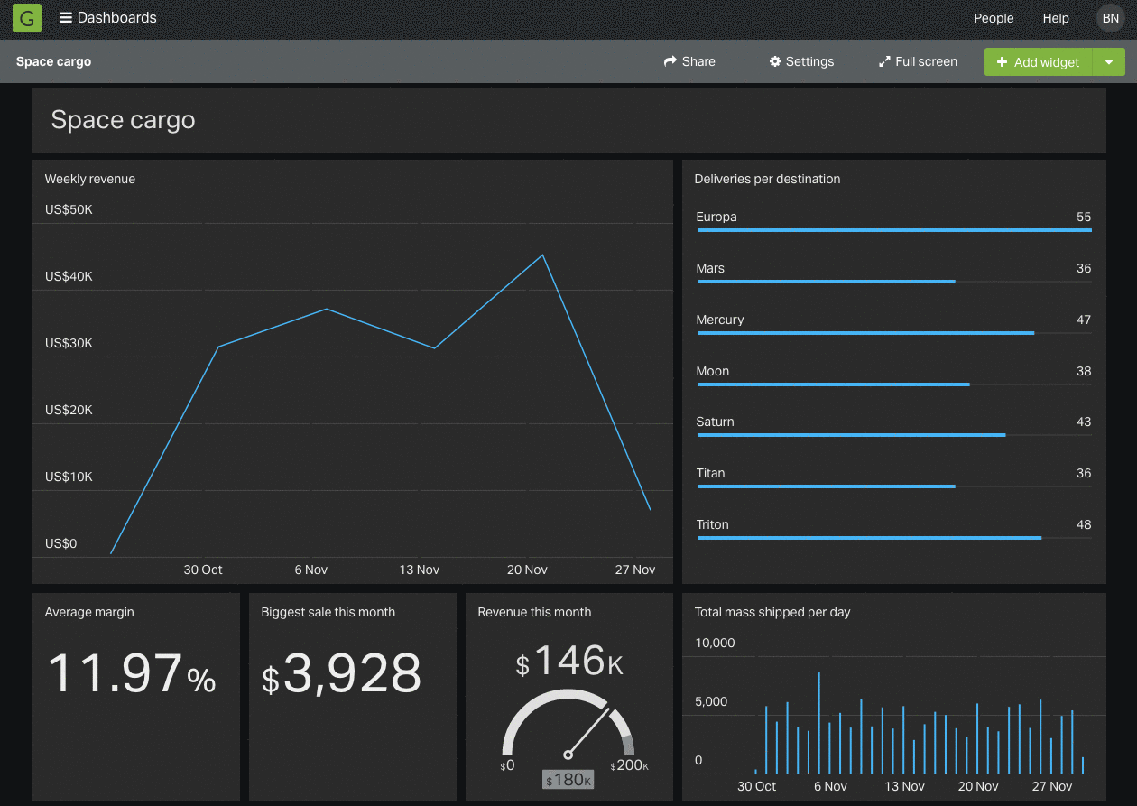Viewport: 1137px width, 806px height.
Task: Click the $180K gauge target label
Action: 568,780
